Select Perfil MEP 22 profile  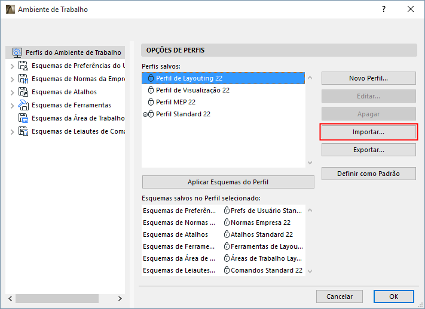click(x=176, y=102)
